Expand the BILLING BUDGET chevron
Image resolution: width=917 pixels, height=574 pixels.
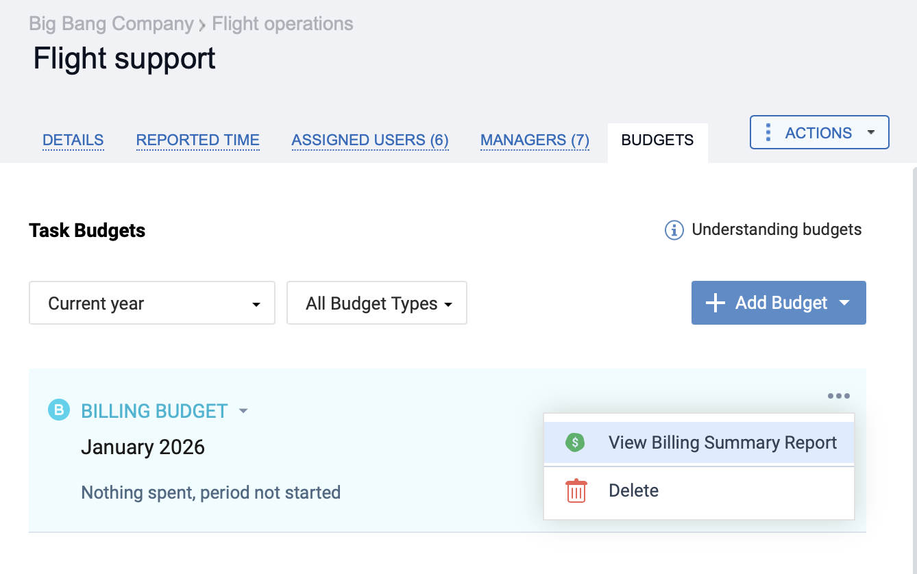coord(243,411)
